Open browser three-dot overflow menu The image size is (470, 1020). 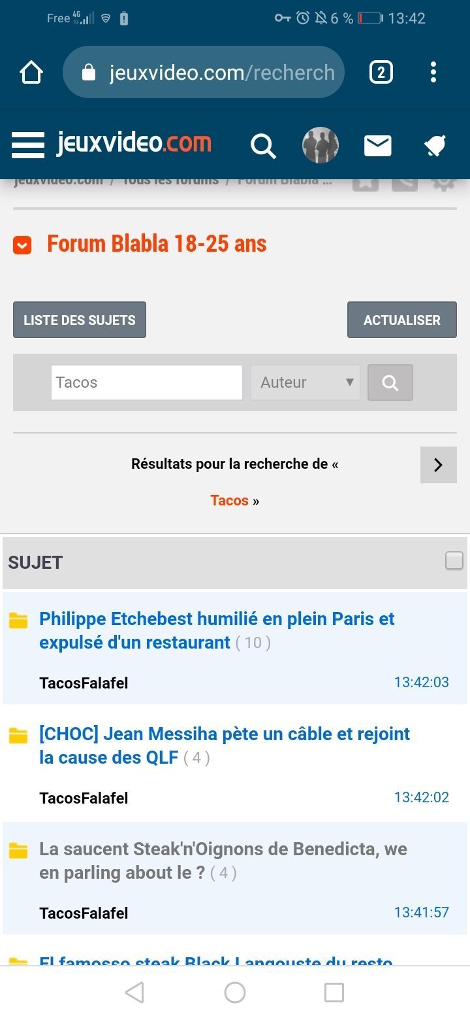tap(433, 72)
